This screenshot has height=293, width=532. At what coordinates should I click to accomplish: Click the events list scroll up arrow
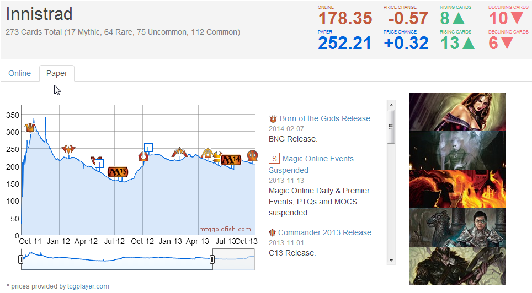391,104
